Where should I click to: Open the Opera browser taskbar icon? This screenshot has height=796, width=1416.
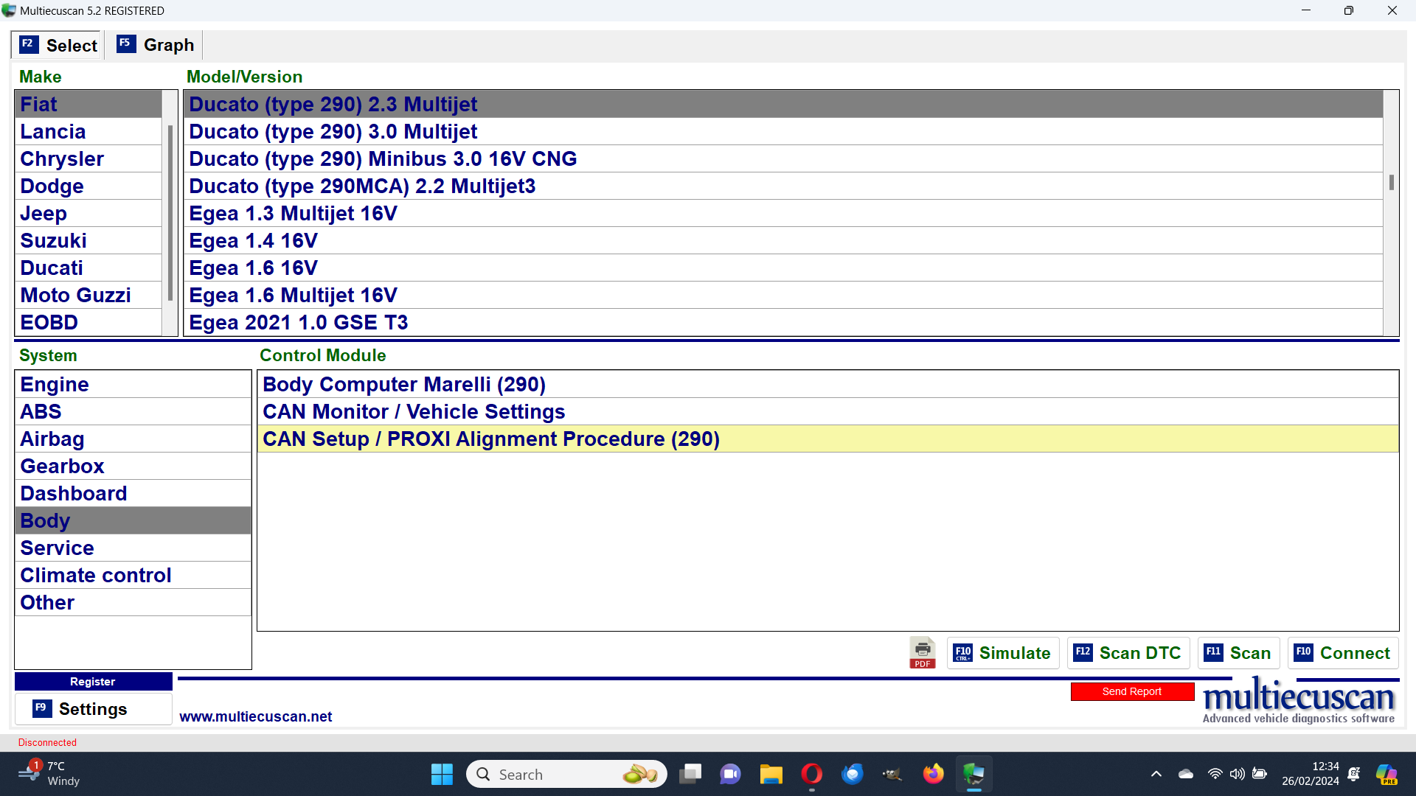(x=811, y=774)
